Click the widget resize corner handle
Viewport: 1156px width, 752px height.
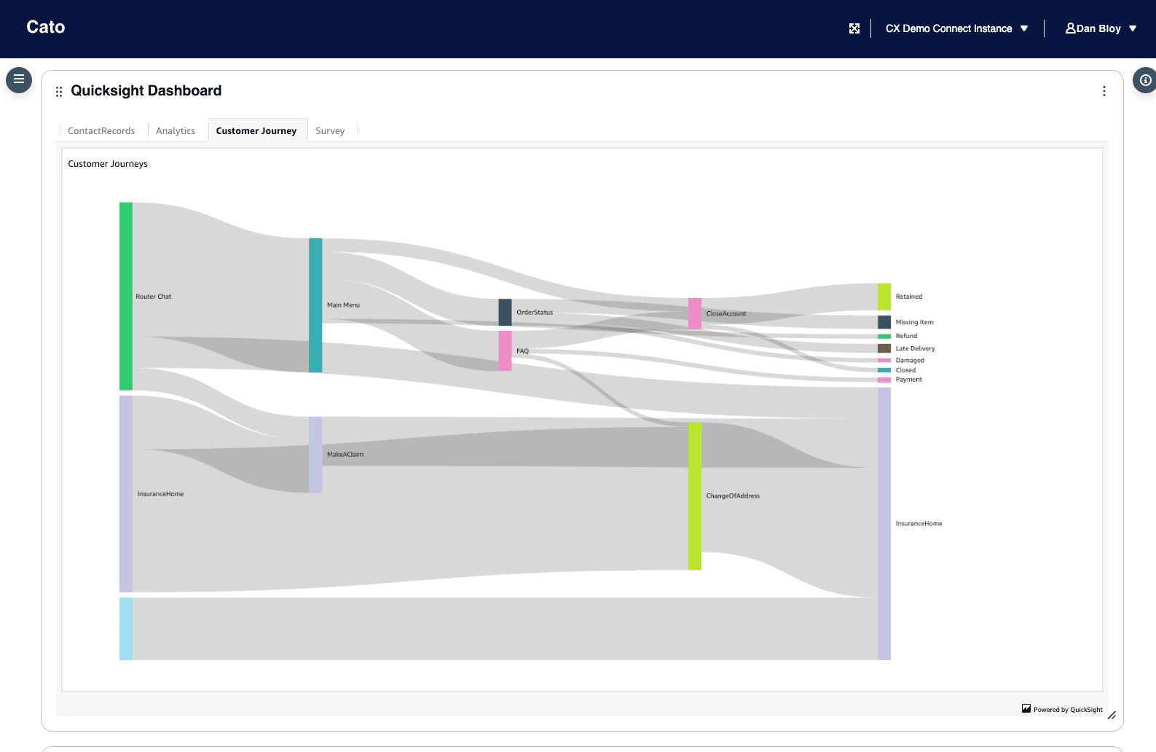[x=1112, y=716]
